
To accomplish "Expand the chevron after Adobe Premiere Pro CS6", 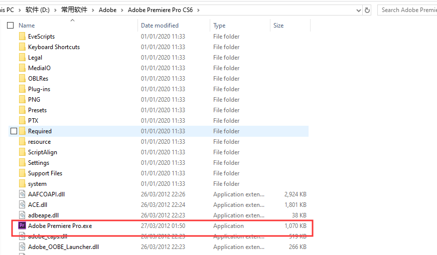I will (198, 11).
